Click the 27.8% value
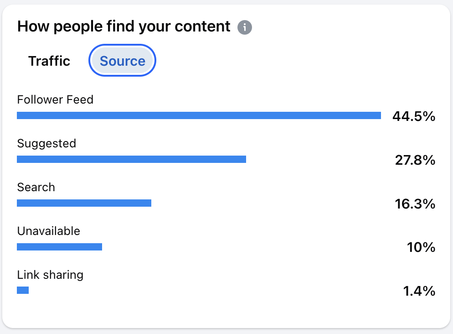The image size is (453, 334). (x=415, y=160)
